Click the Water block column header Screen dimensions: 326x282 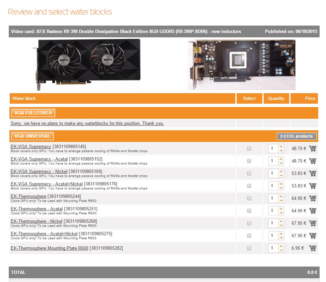coord(122,98)
